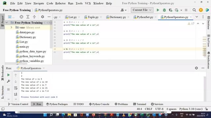Toggle the Project tool window stripe
Viewport: 211px width, 118px height.
pos(2,21)
